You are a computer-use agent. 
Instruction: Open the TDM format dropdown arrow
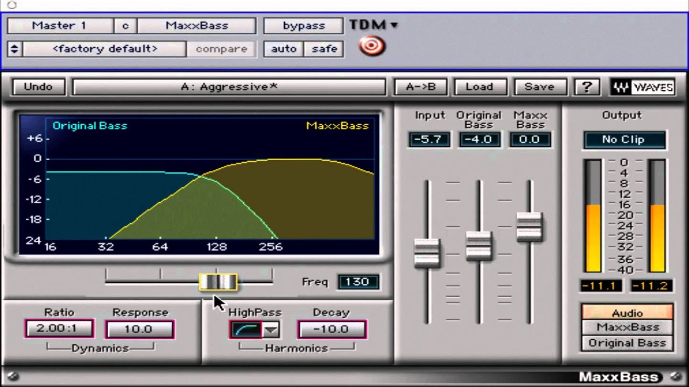point(394,25)
